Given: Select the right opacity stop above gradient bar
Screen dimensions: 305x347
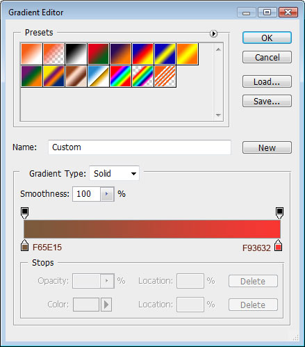Looking at the screenshot, I should pos(279,213).
